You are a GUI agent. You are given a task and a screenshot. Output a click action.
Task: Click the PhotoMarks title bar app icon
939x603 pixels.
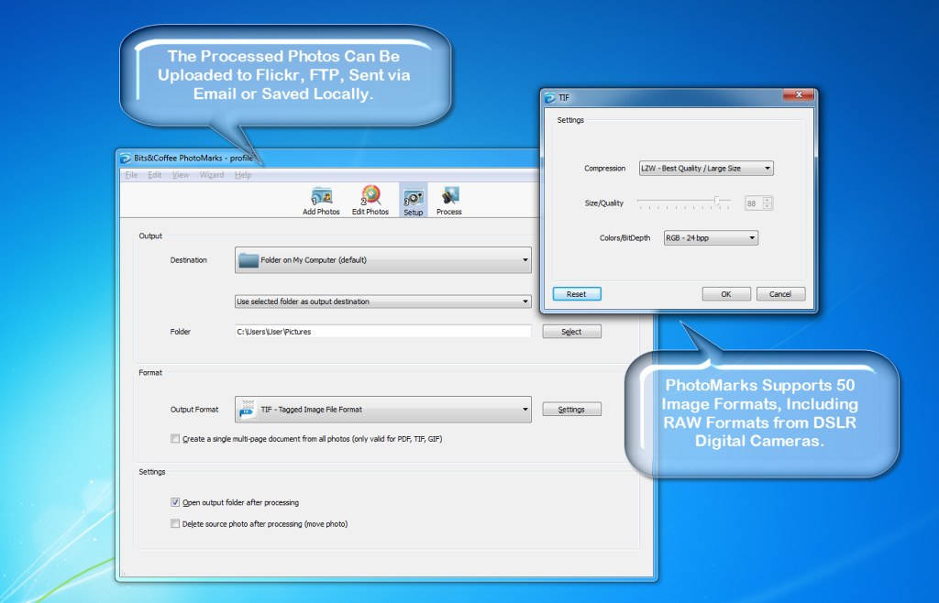(126, 158)
